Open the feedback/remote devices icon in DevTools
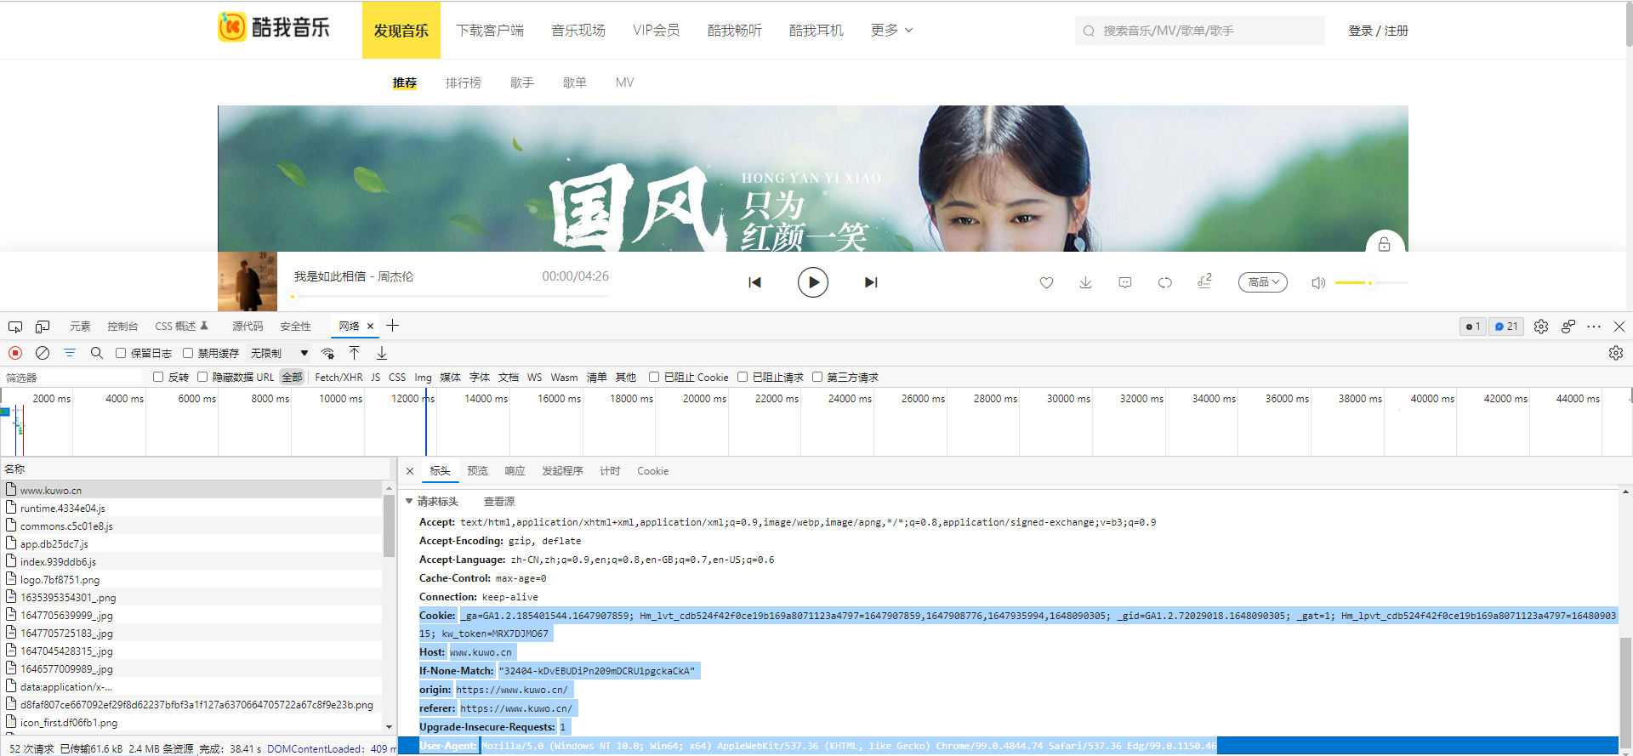The height and width of the screenshot is (756, 1633). (1568, 327)
